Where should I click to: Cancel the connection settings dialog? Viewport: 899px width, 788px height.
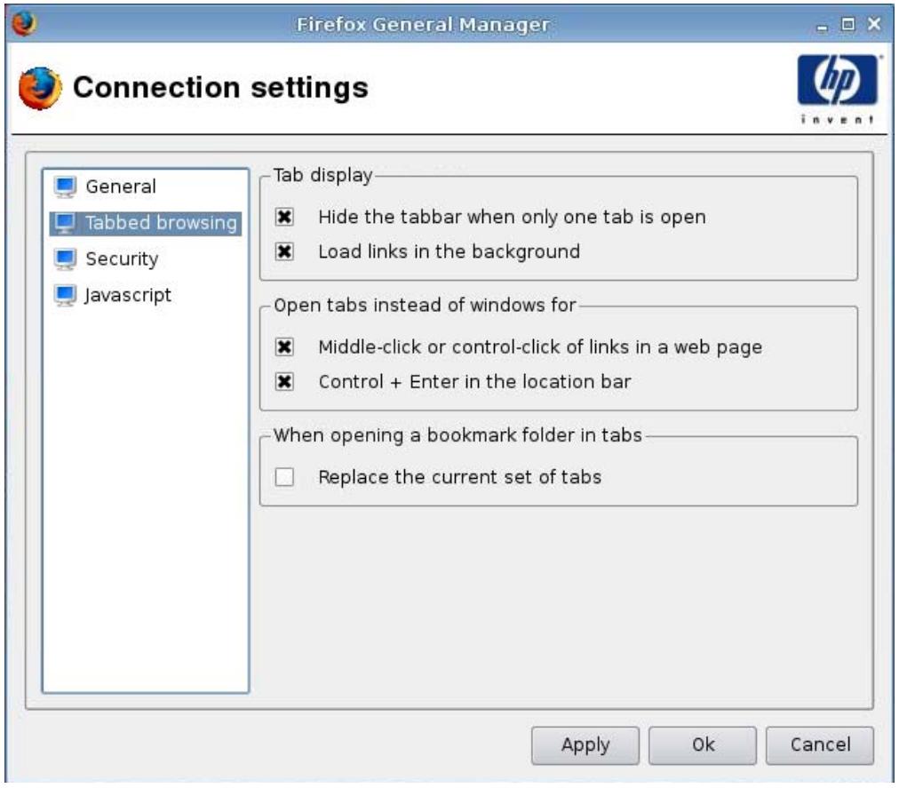pyautogui.click(x=820, y=745)
